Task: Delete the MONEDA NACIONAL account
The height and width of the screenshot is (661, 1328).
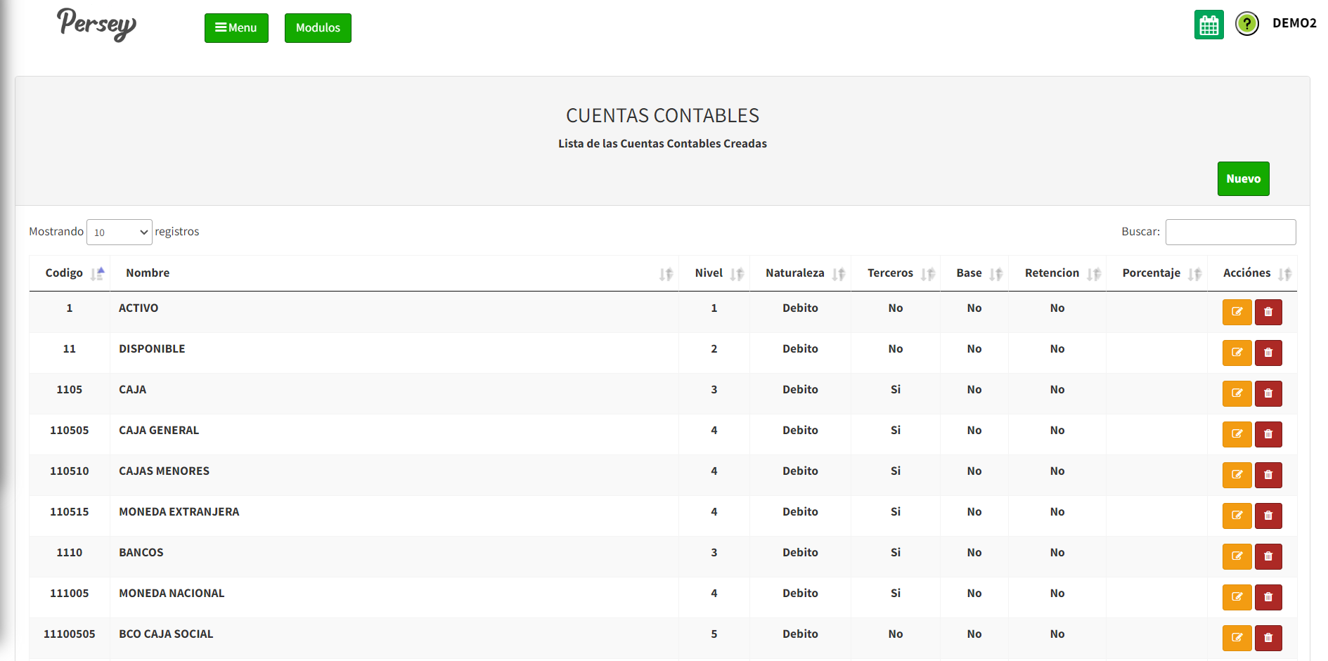Action: [x=1268, y=597]
